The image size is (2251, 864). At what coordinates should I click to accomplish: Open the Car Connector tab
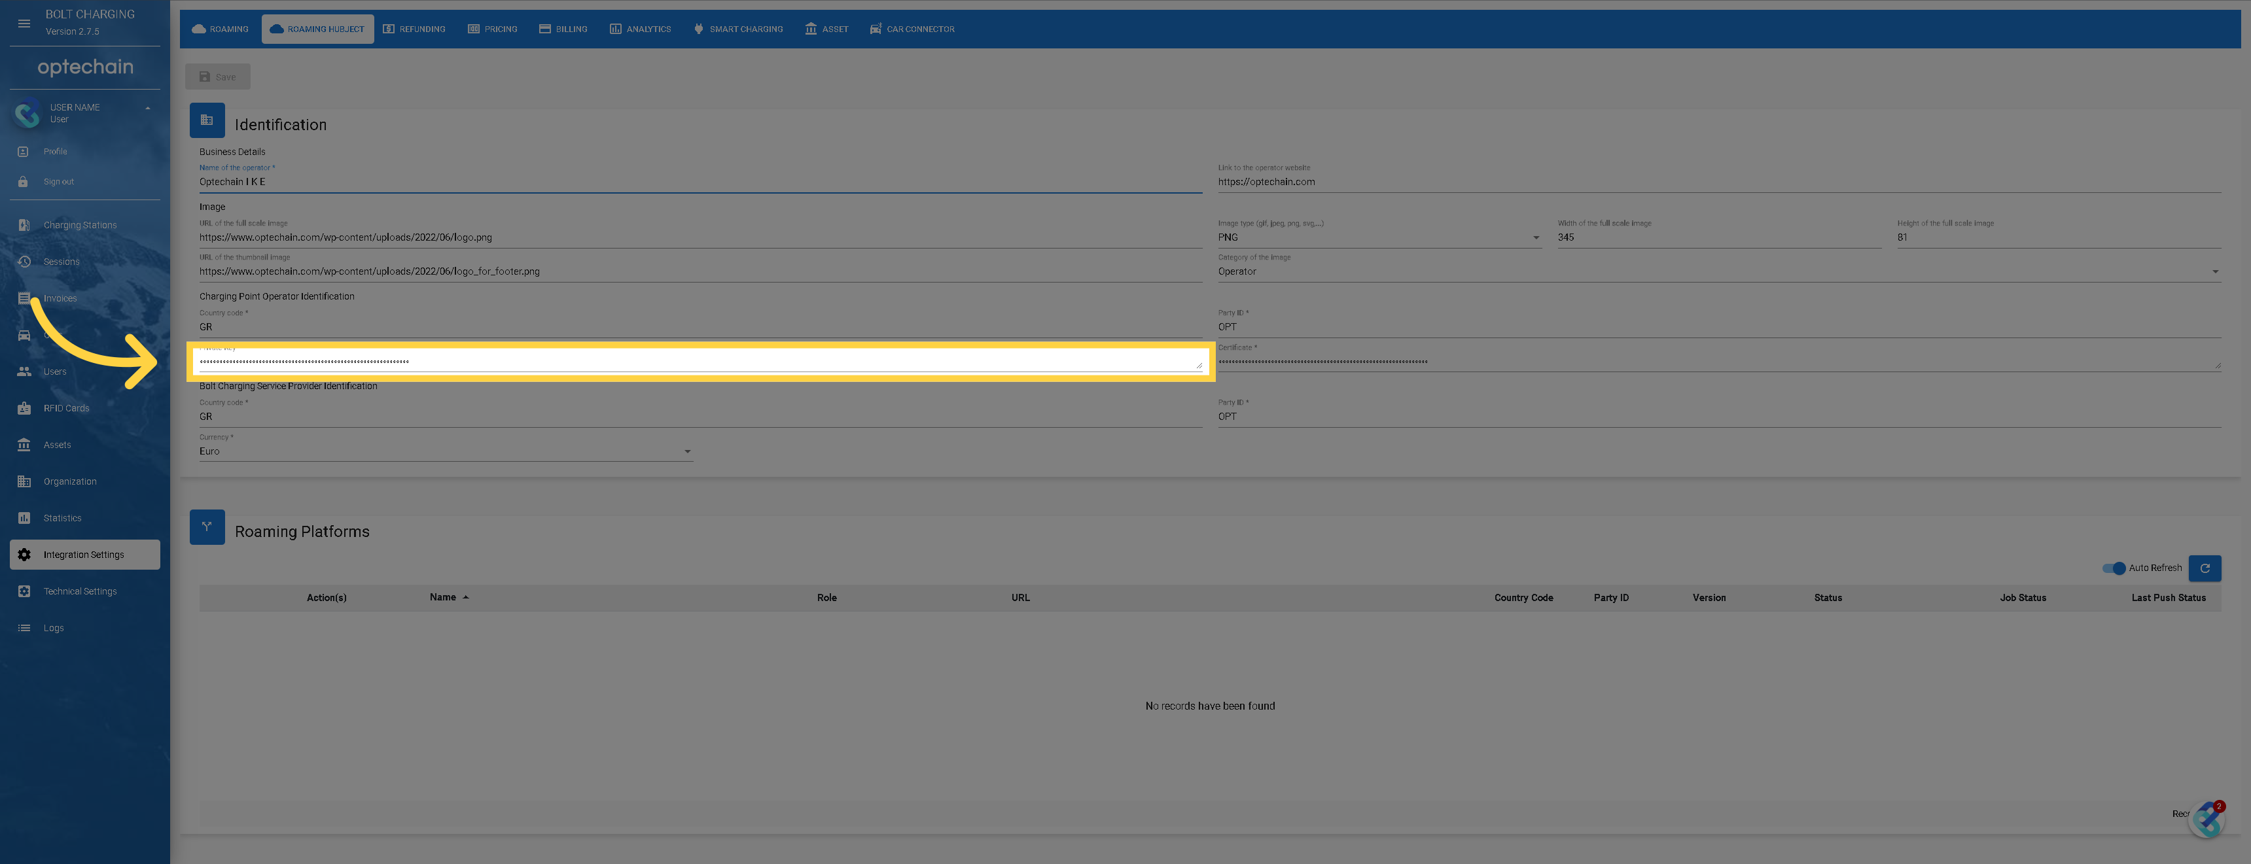coord(912,29)
